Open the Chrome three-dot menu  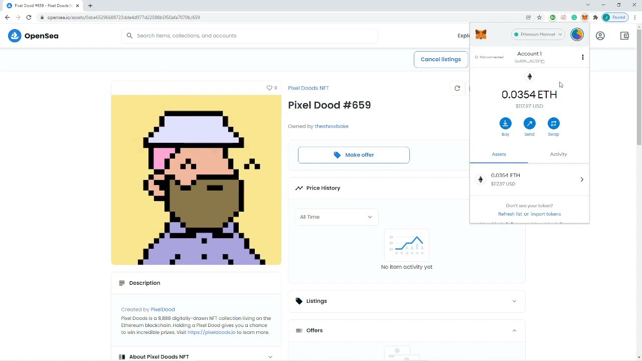635,17
